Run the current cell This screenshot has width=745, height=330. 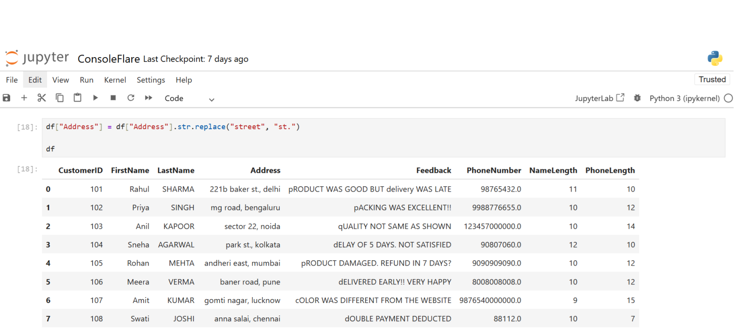point(95,98)
